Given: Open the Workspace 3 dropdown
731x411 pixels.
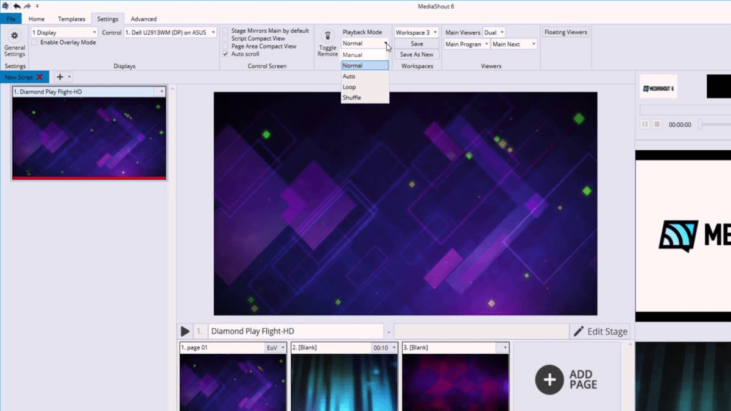Looking at the screenshot, I should point(417,32).
